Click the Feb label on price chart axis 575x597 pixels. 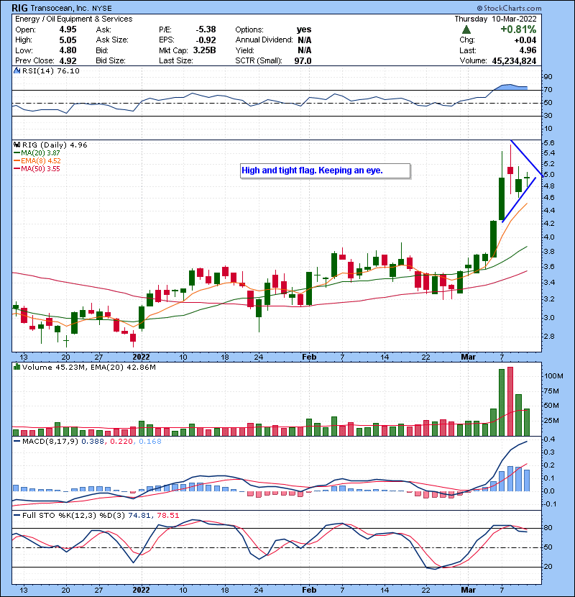pos(309,357)
